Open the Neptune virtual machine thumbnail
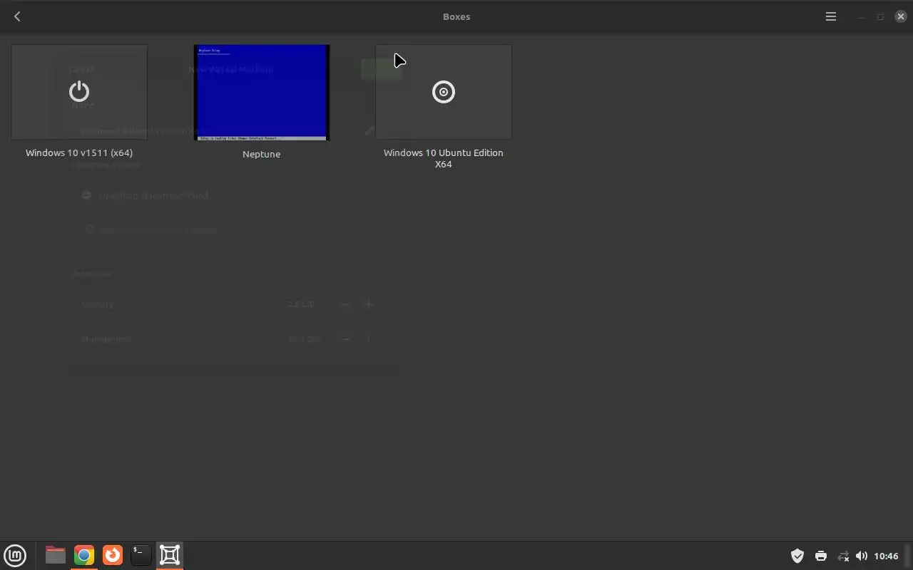 (x=262, y=93)
